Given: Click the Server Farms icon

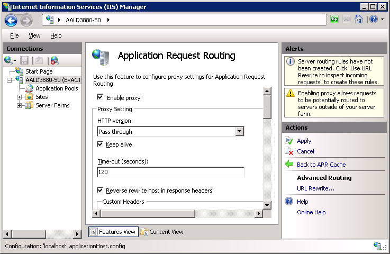Looking at the screenshot, I should pyautogui.click(x=29, y=105).
